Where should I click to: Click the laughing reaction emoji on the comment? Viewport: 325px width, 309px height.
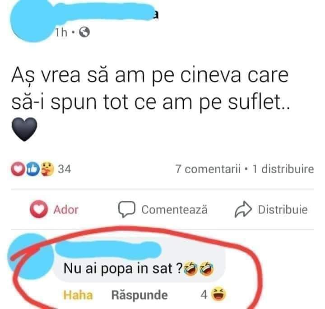(218, 294)
